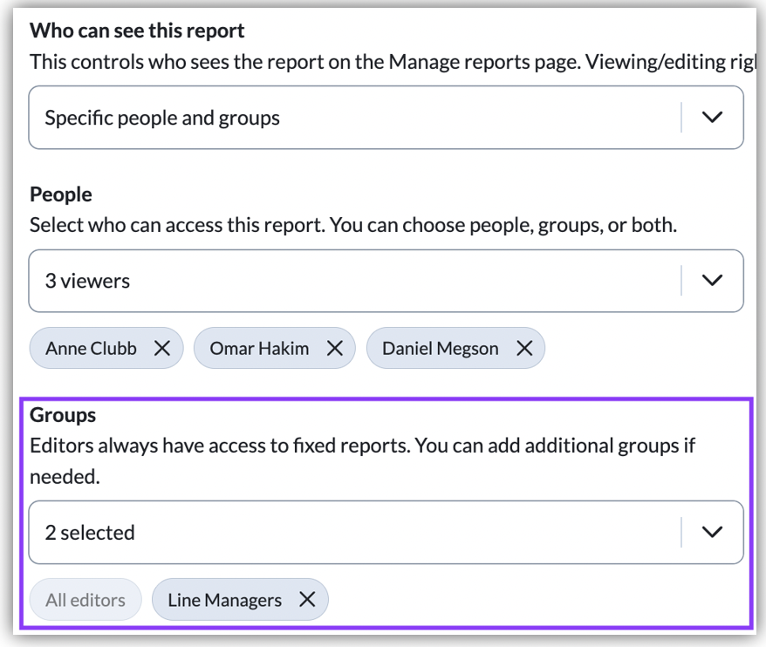Remove the Line Managers group
The width and height of the screenshot is (766, 647).
tap(306, 600)
